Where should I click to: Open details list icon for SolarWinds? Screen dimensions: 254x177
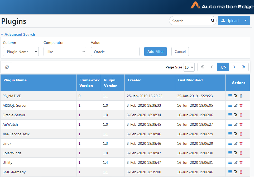click(x=230, y=153)
